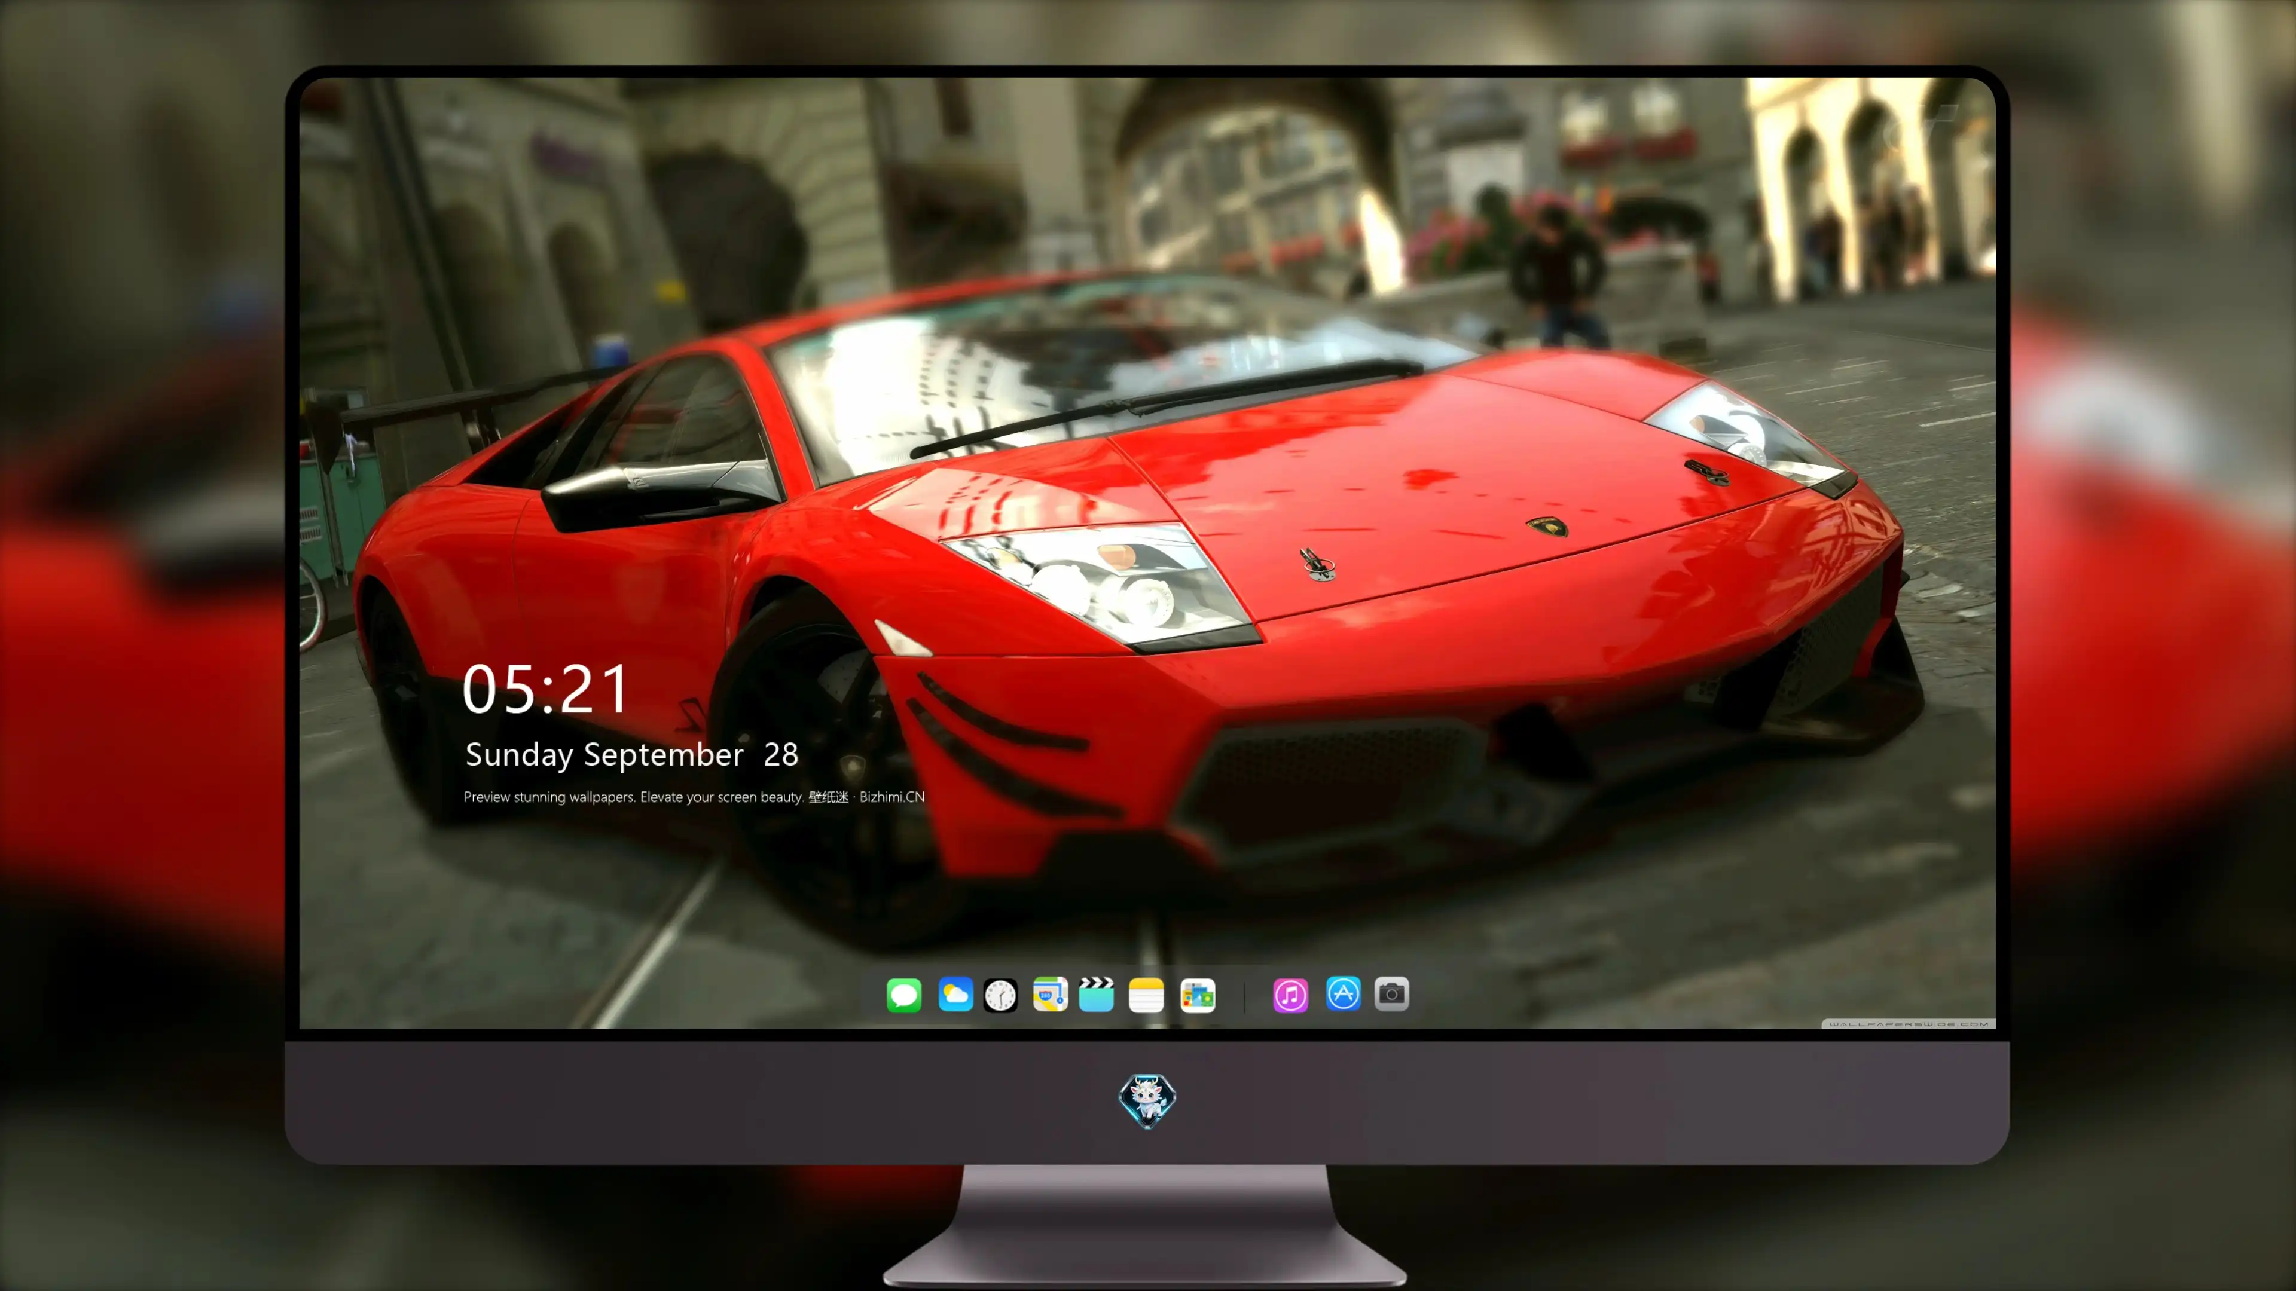Open the App Store icon in the dock
The height and width of the screenshot is (1291, 2296).
[1343, 993]
